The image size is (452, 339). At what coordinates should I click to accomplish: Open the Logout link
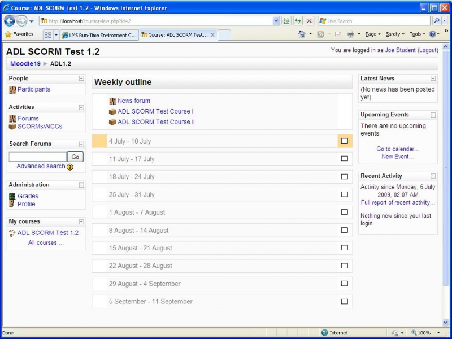(428, 50)
